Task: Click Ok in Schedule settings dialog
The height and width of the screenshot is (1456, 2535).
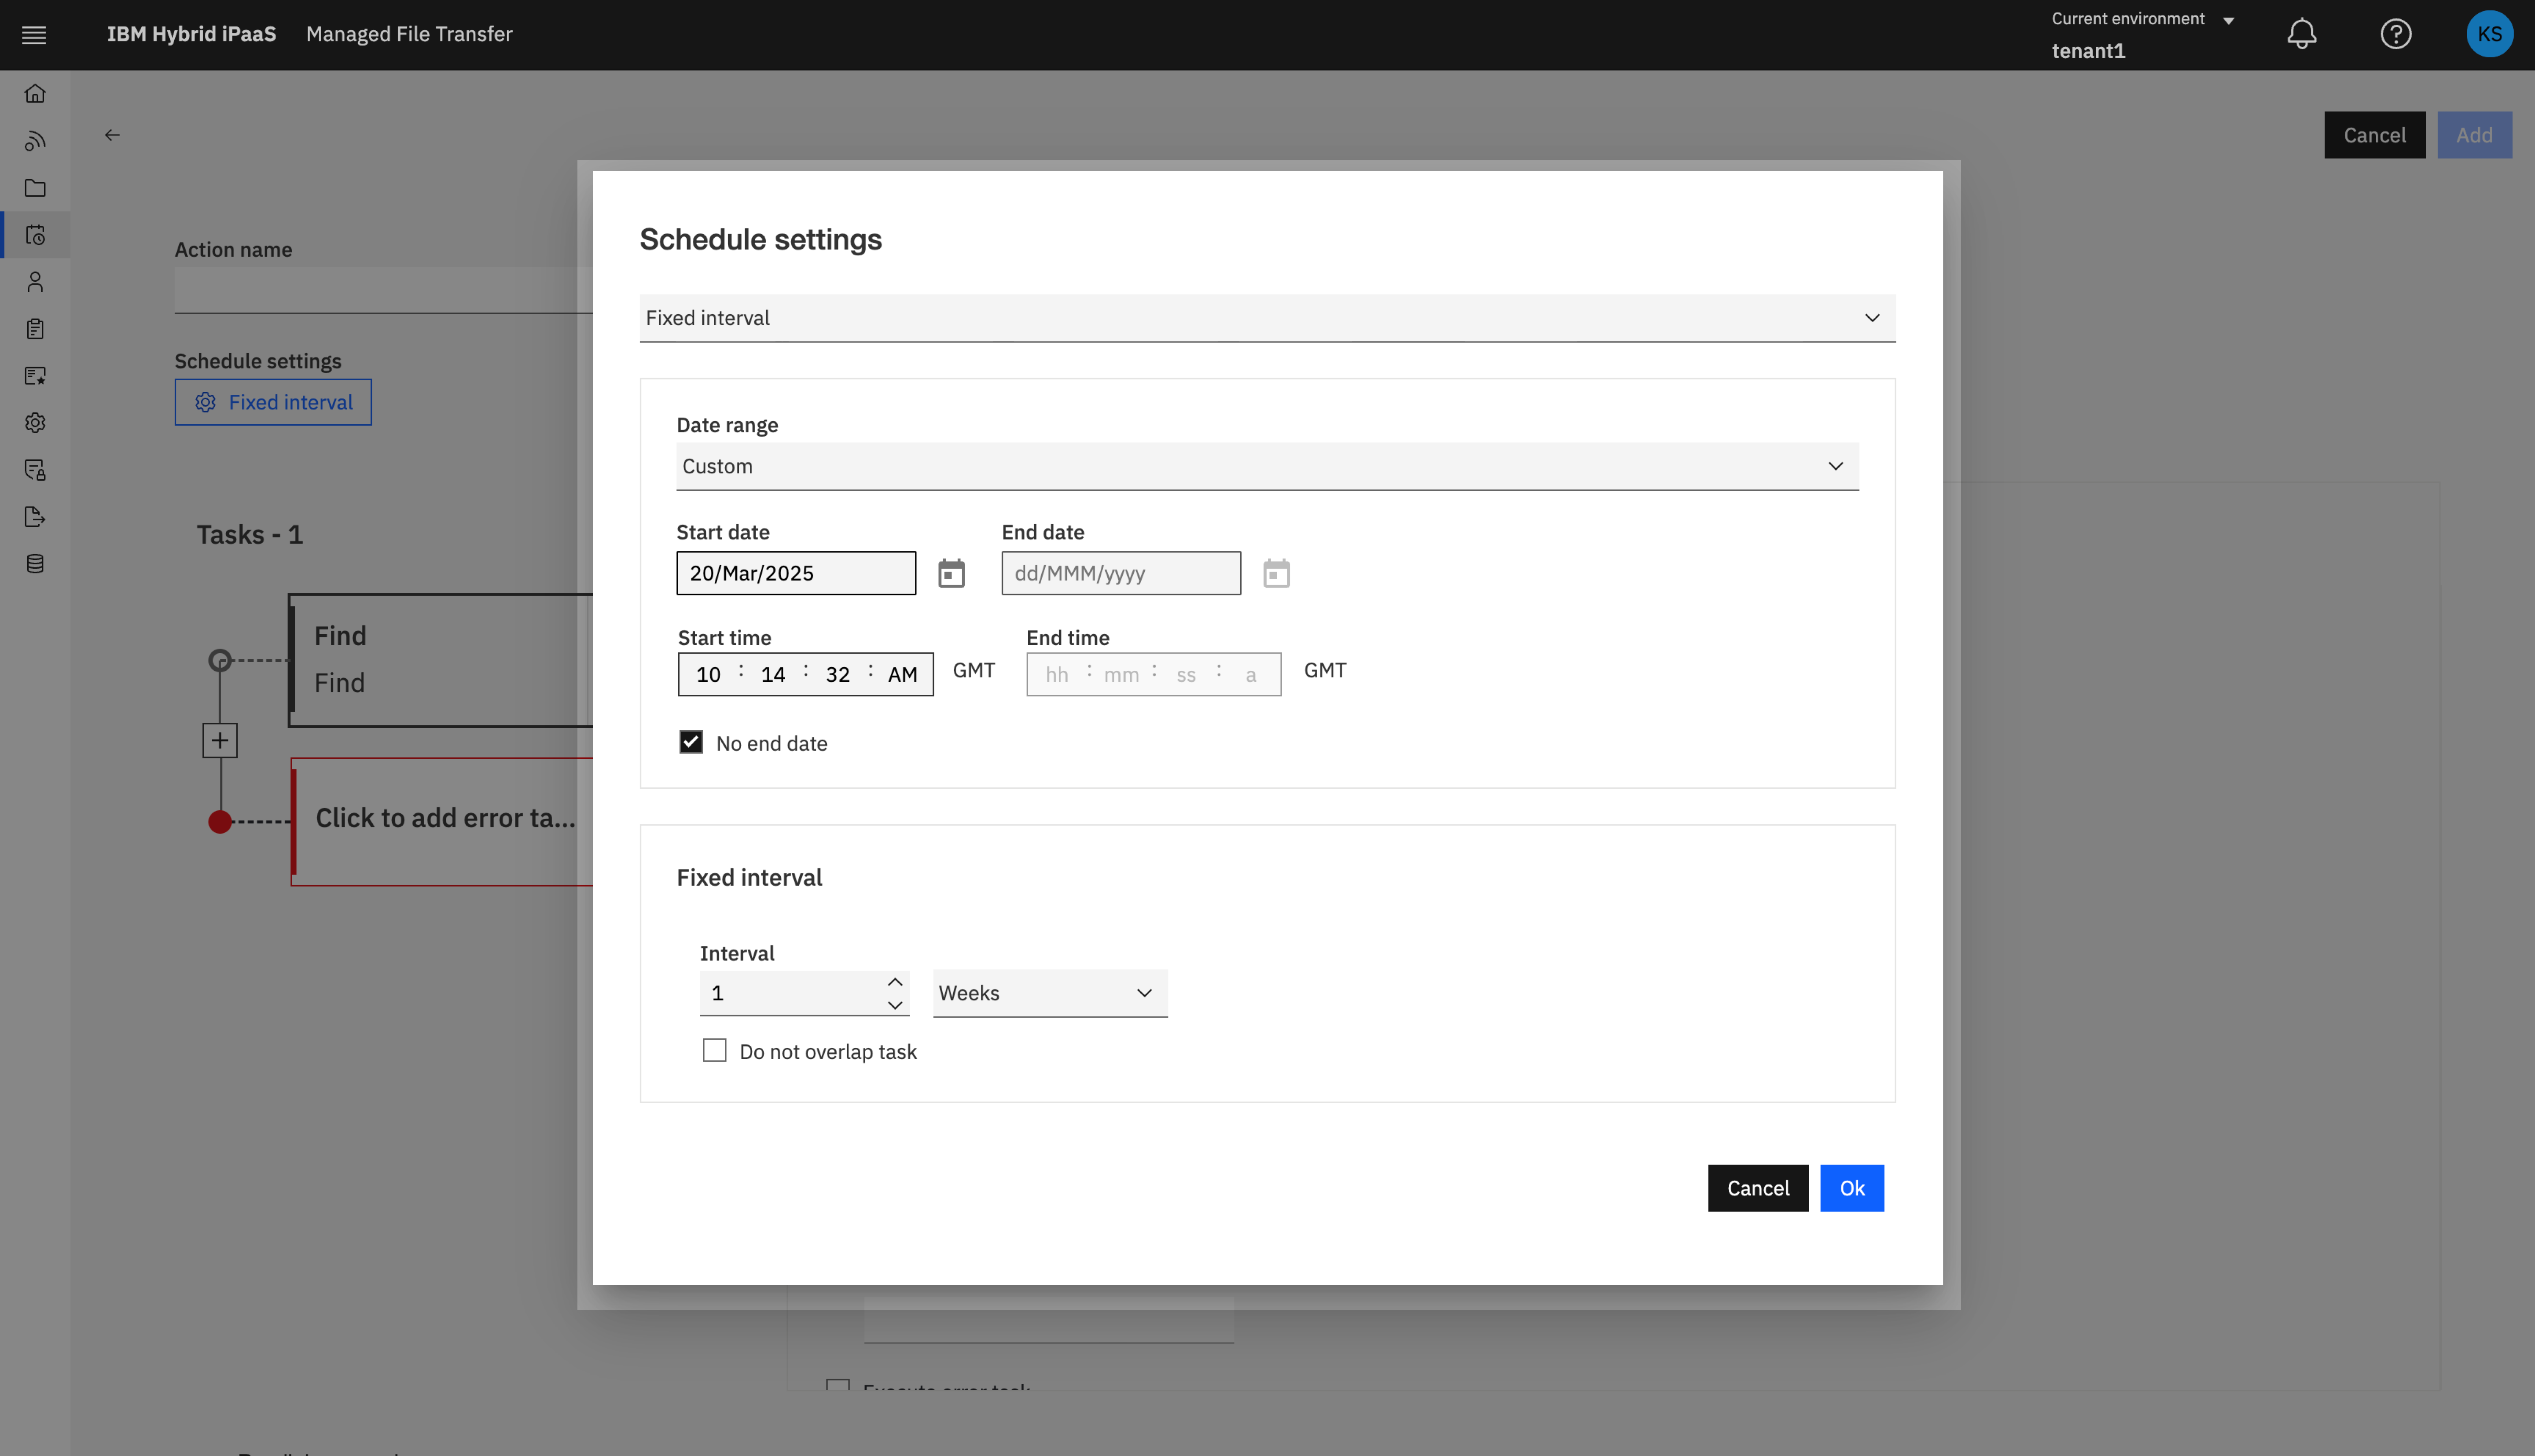Action: [x=1851, y=1188]
